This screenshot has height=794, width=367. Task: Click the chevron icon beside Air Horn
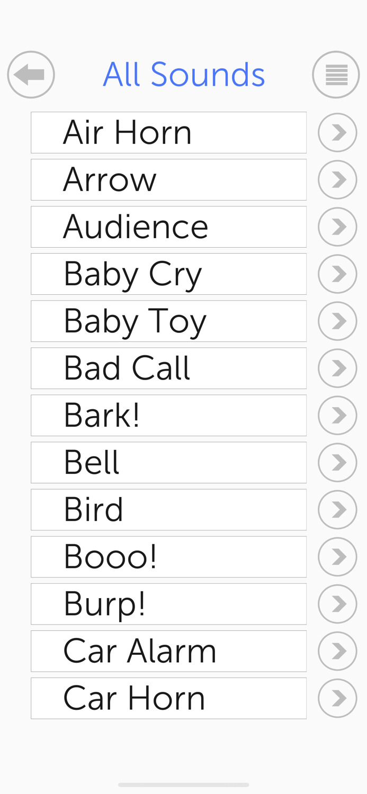[337, 132]
